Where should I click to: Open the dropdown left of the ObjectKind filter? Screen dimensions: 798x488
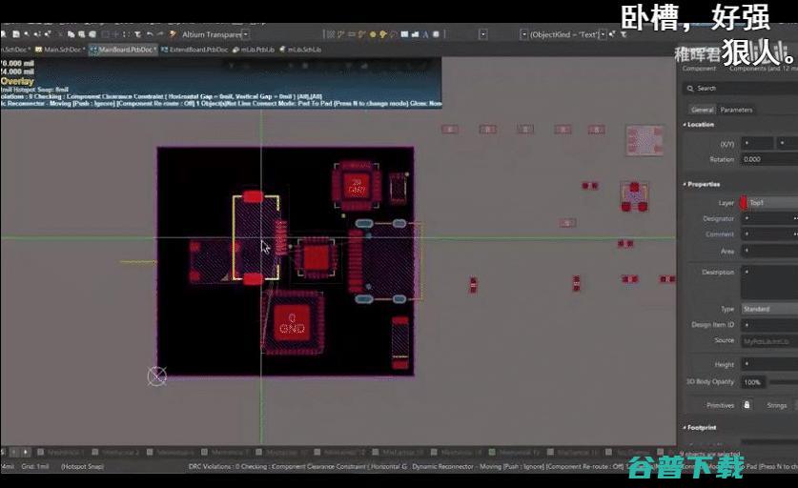[x=524, y=34]
